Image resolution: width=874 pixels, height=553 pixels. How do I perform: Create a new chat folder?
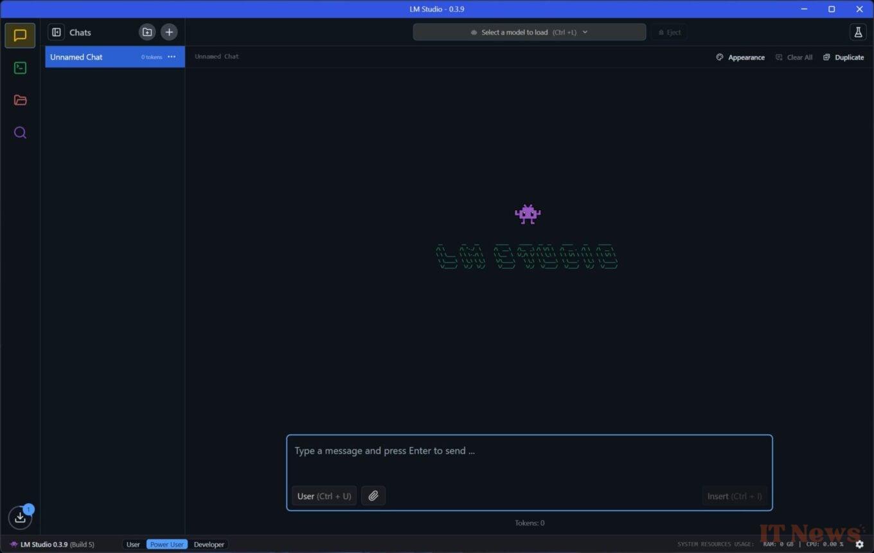pyautogui.click(x=147, y=32)
